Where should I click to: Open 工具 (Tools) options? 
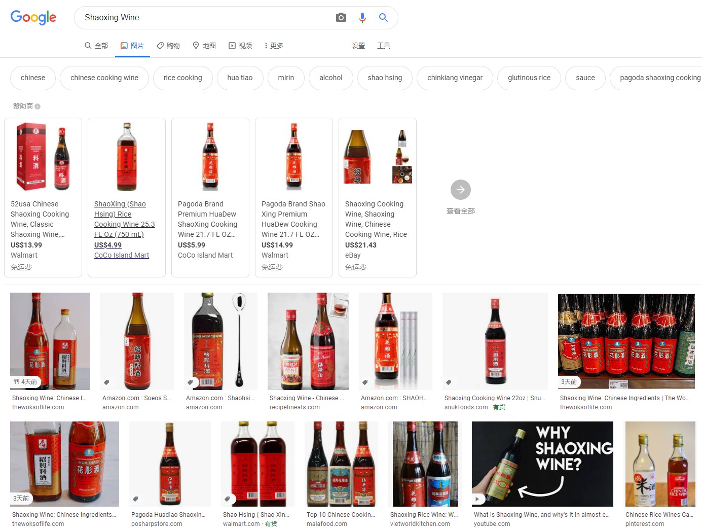point(384,46)
